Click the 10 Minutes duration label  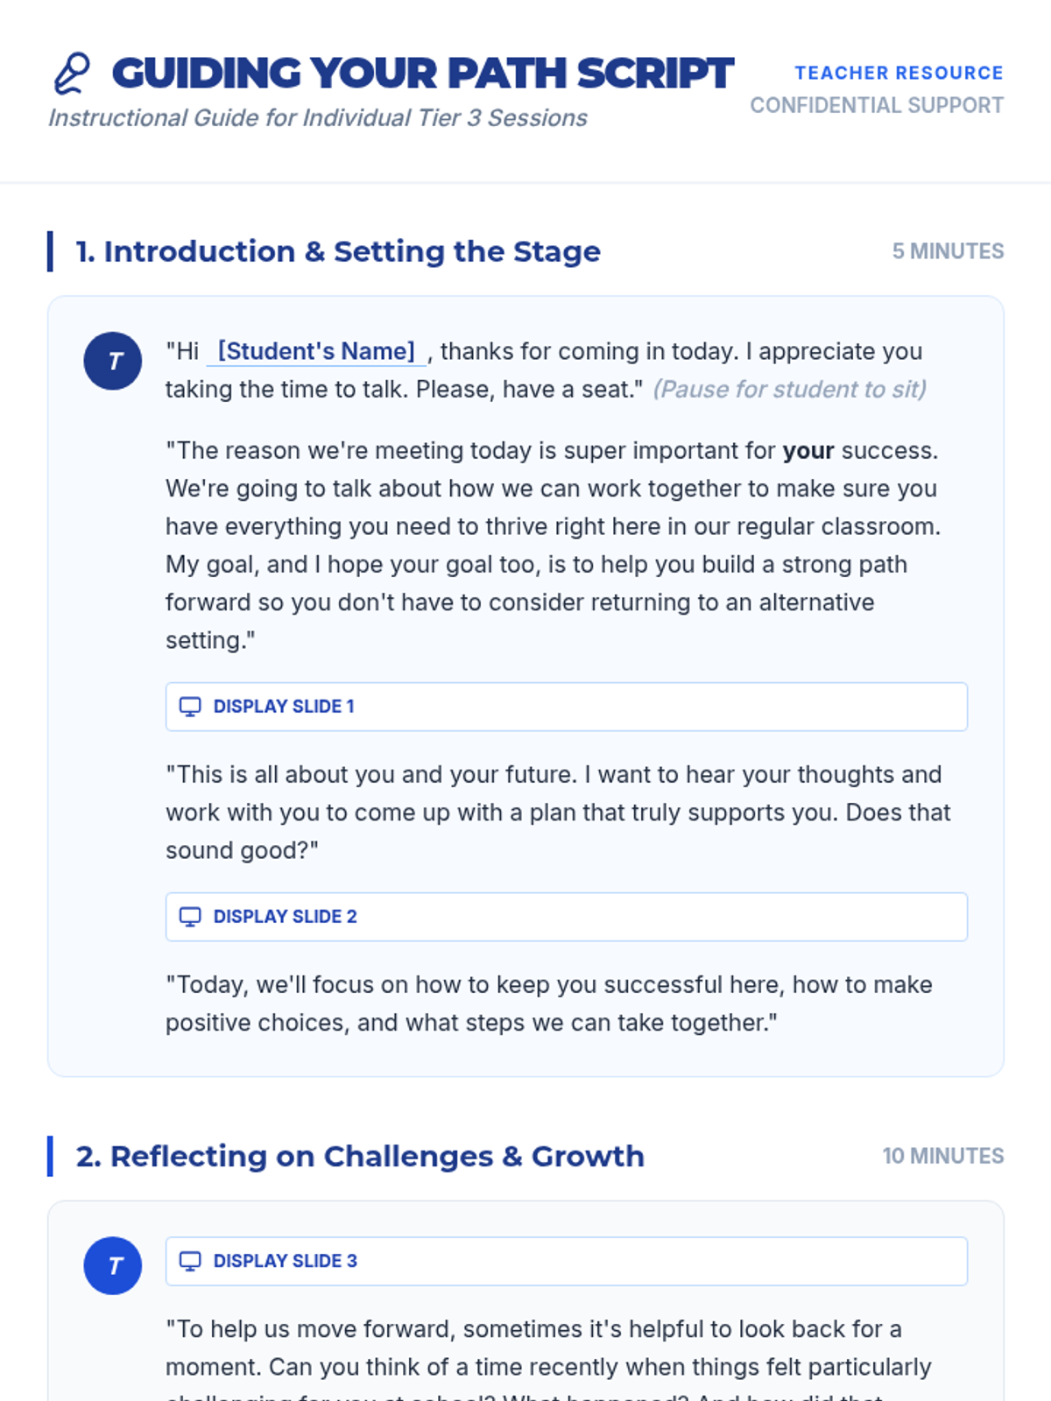pyautogui.click(x=942, y=1156)
